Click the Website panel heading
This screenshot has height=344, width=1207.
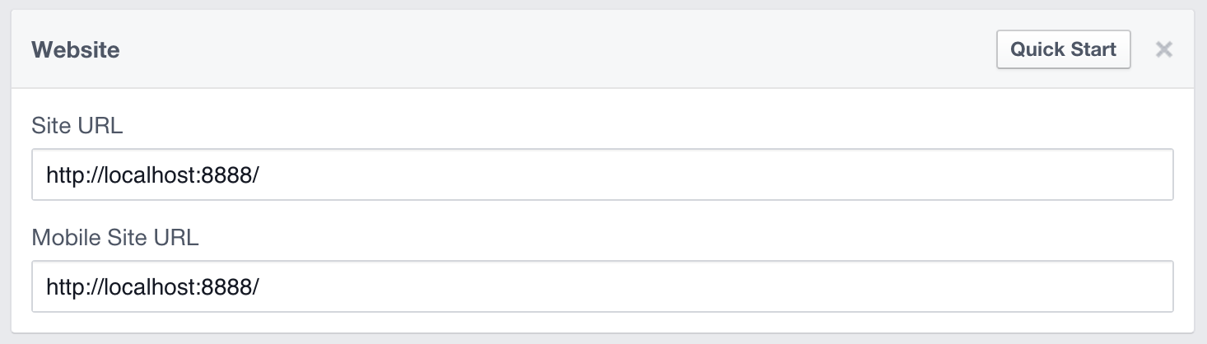pos(76,50)
